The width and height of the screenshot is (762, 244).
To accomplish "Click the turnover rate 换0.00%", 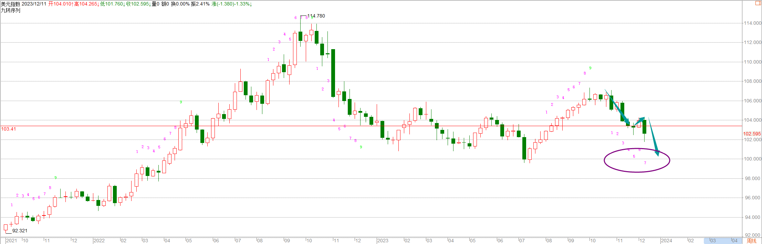I will coord(180,4).
